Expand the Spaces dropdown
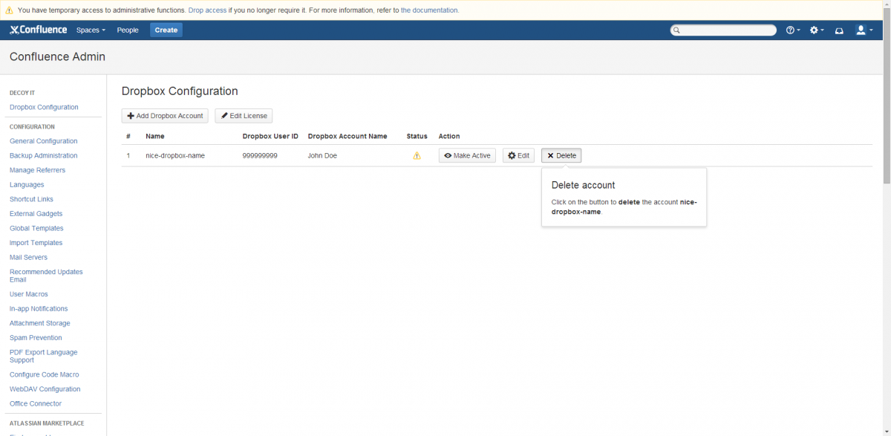Screen dimensions: 891x436 (91, 30)
